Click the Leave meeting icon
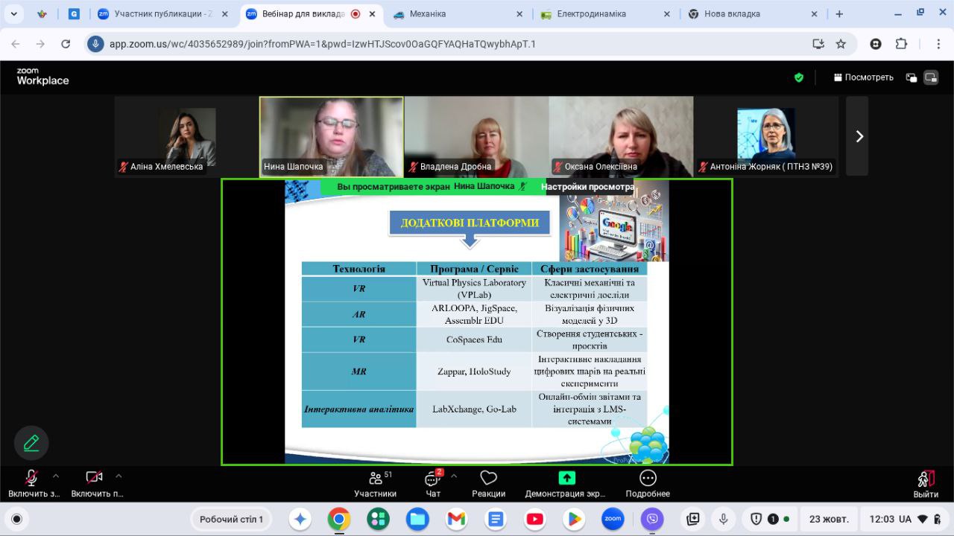 926,479
